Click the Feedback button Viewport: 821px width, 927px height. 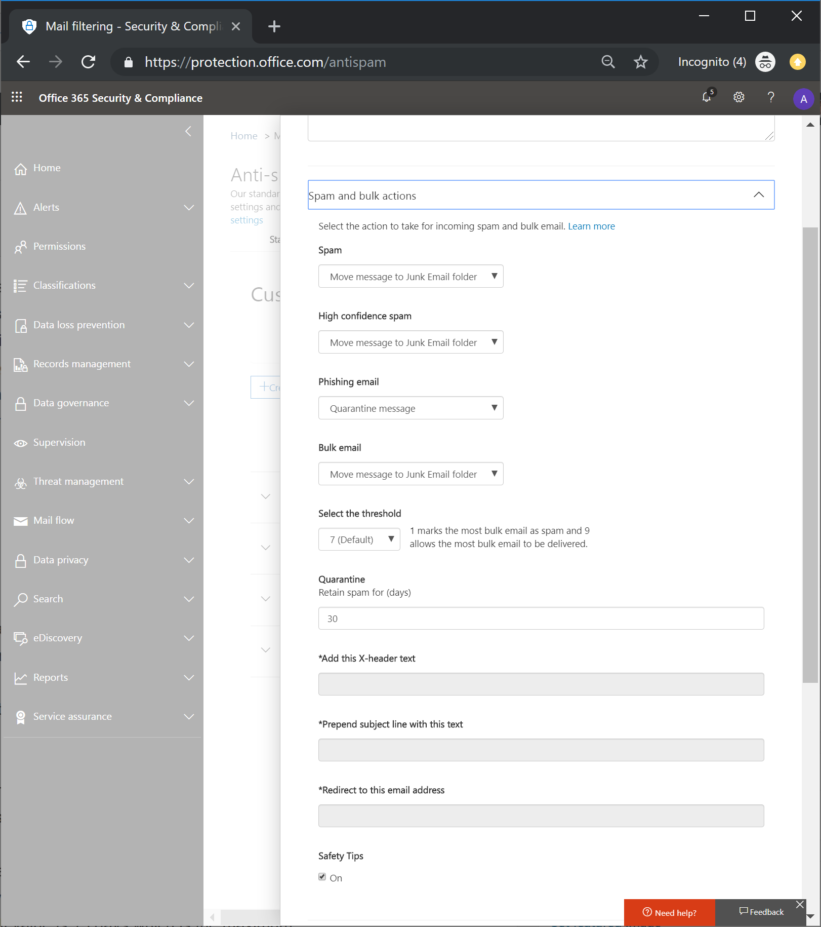click(761, 912)
